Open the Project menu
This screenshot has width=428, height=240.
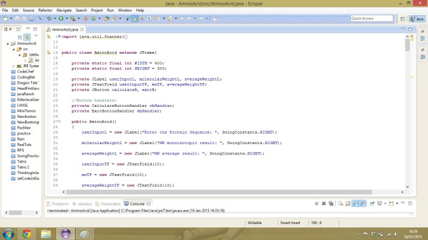click(x=97, y=10)
